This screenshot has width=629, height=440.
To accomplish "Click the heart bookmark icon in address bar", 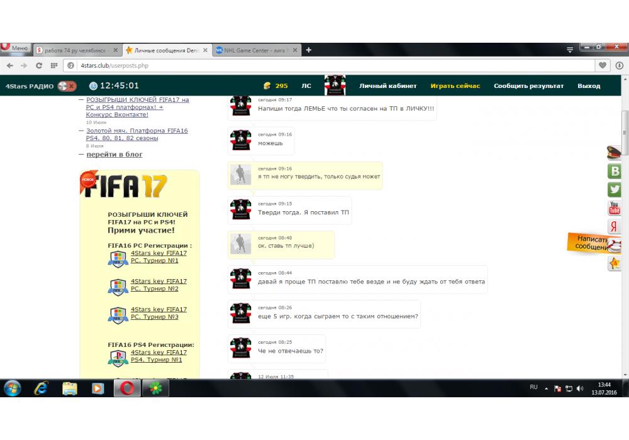I will tap(603, 65).
